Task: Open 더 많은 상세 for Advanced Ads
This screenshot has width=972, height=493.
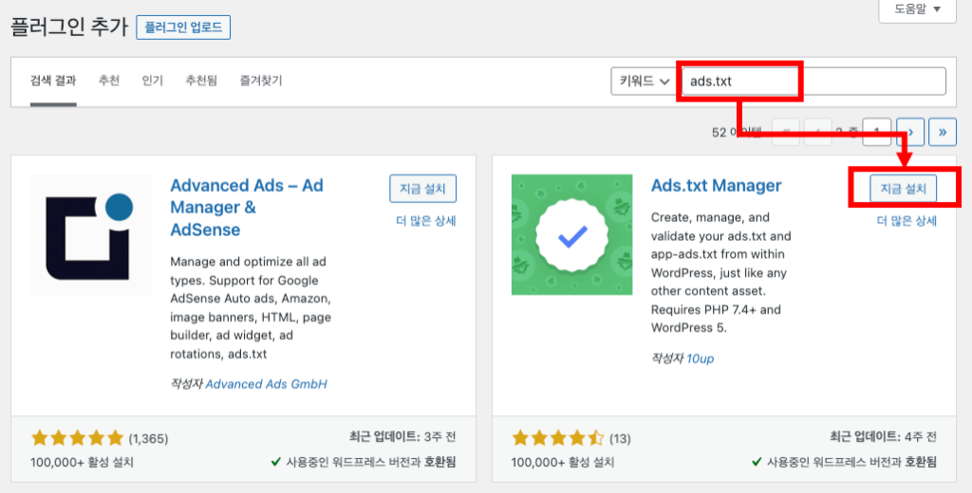Action: coord(426,221)
